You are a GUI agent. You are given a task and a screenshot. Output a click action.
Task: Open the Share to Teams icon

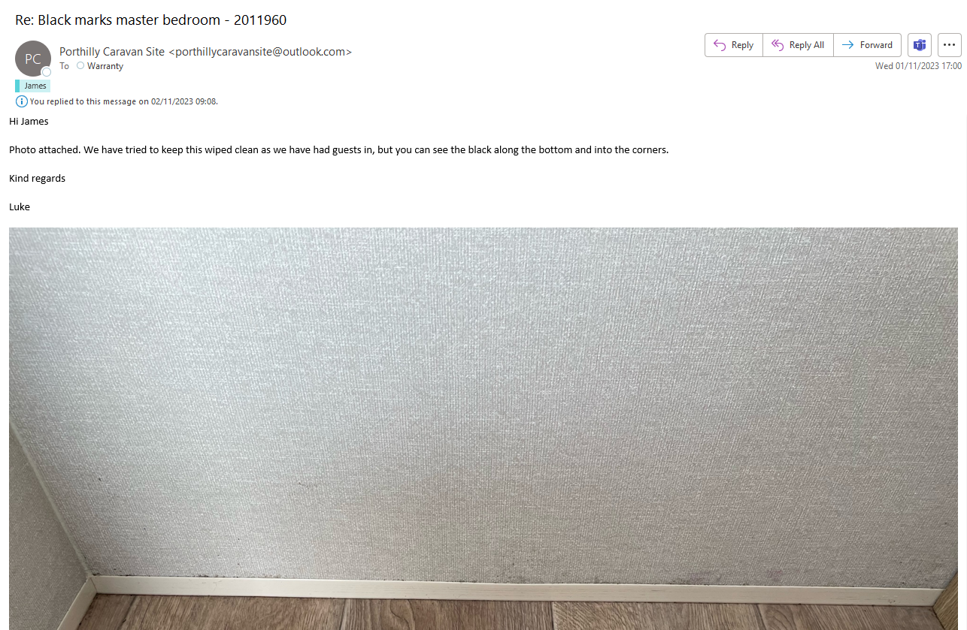920,45
